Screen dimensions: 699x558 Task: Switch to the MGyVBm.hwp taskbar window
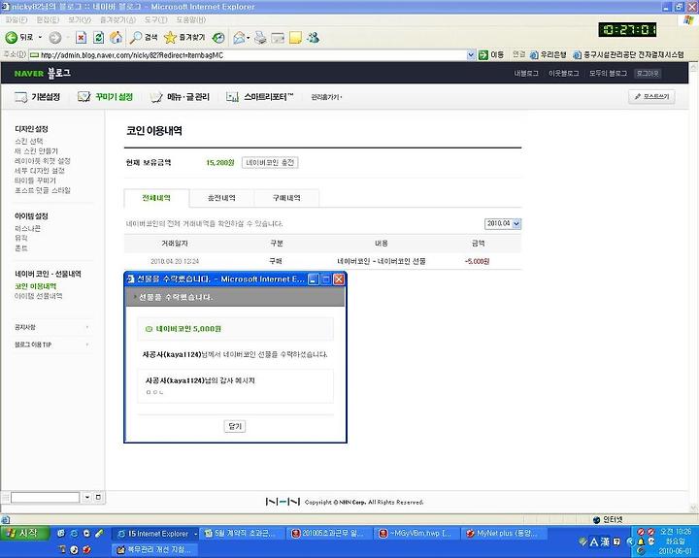416,534
